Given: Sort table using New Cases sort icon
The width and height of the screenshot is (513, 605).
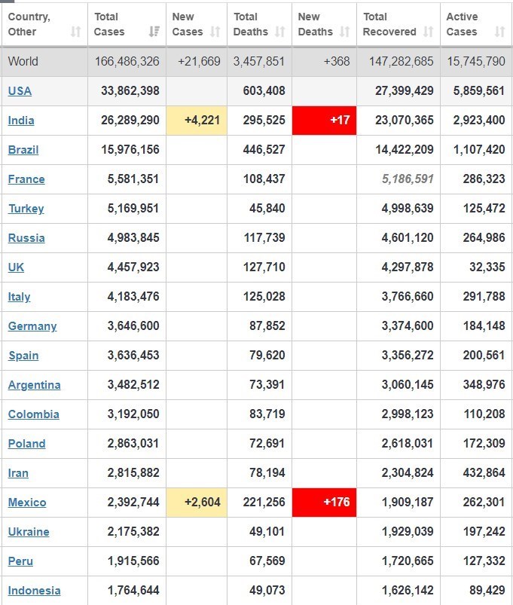Looking at the screenshot, I should click(x=215, y=32).
